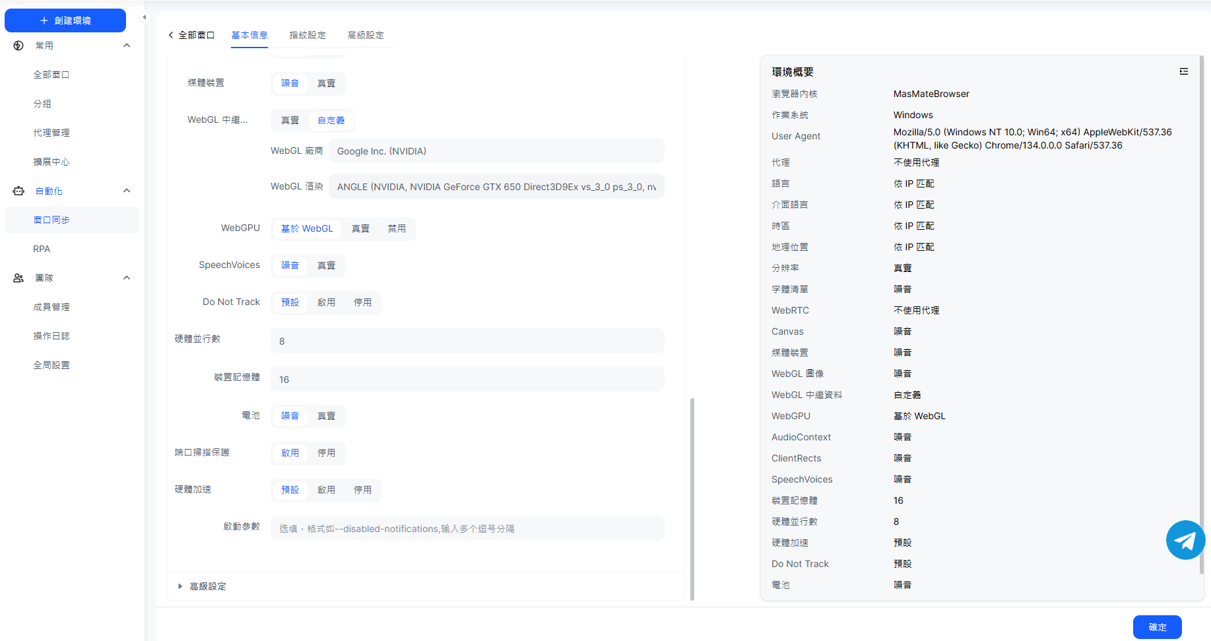Click the 團隊 people icon in sidebar
The height and width of the screenshot is (641, 1211).
pos(18,278)
